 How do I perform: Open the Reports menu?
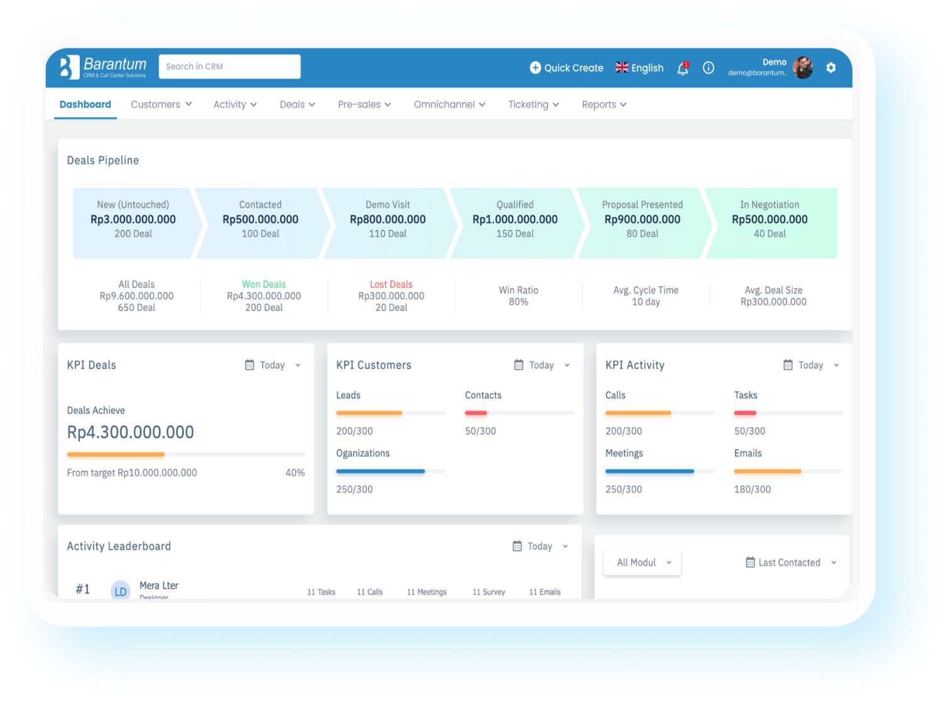point(604,104)
